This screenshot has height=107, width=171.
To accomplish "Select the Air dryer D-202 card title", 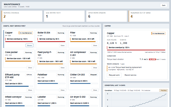I will pos(78,97).
